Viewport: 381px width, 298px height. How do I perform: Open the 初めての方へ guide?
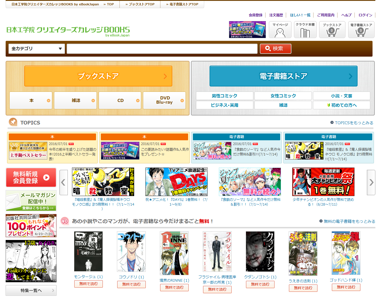point(341,105)
